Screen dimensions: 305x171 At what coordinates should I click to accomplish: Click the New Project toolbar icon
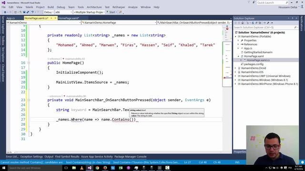coord(15,12)
